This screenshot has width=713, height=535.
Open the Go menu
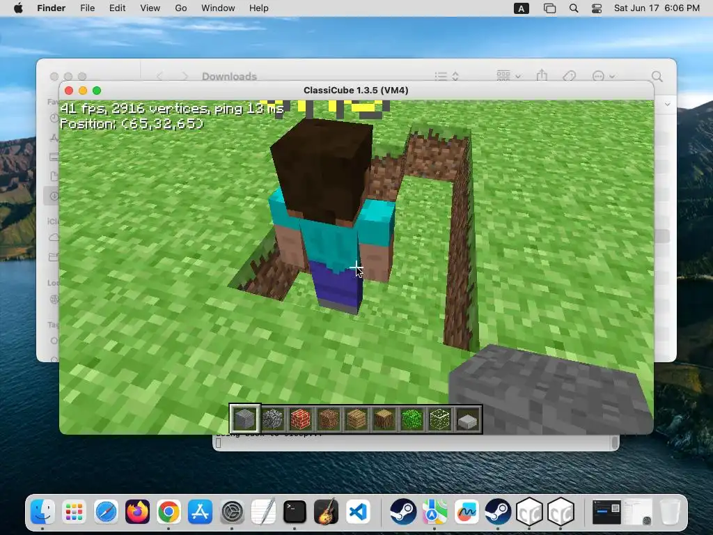(x=180, y=8)
